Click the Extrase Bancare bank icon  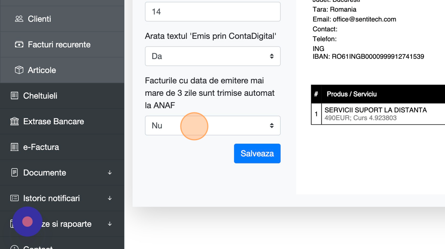14,121
